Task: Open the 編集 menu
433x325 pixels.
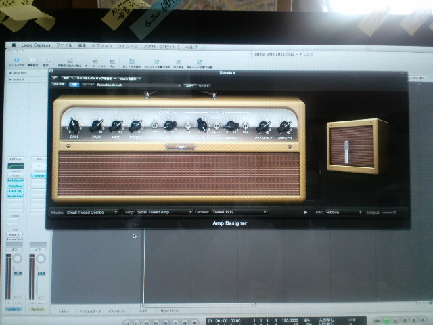Action: [82, 45]
